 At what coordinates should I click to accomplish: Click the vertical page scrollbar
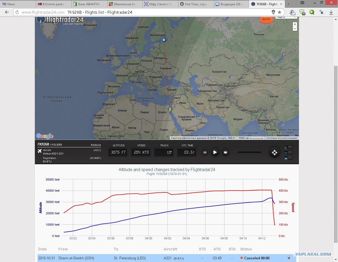(x=336, y=154)
